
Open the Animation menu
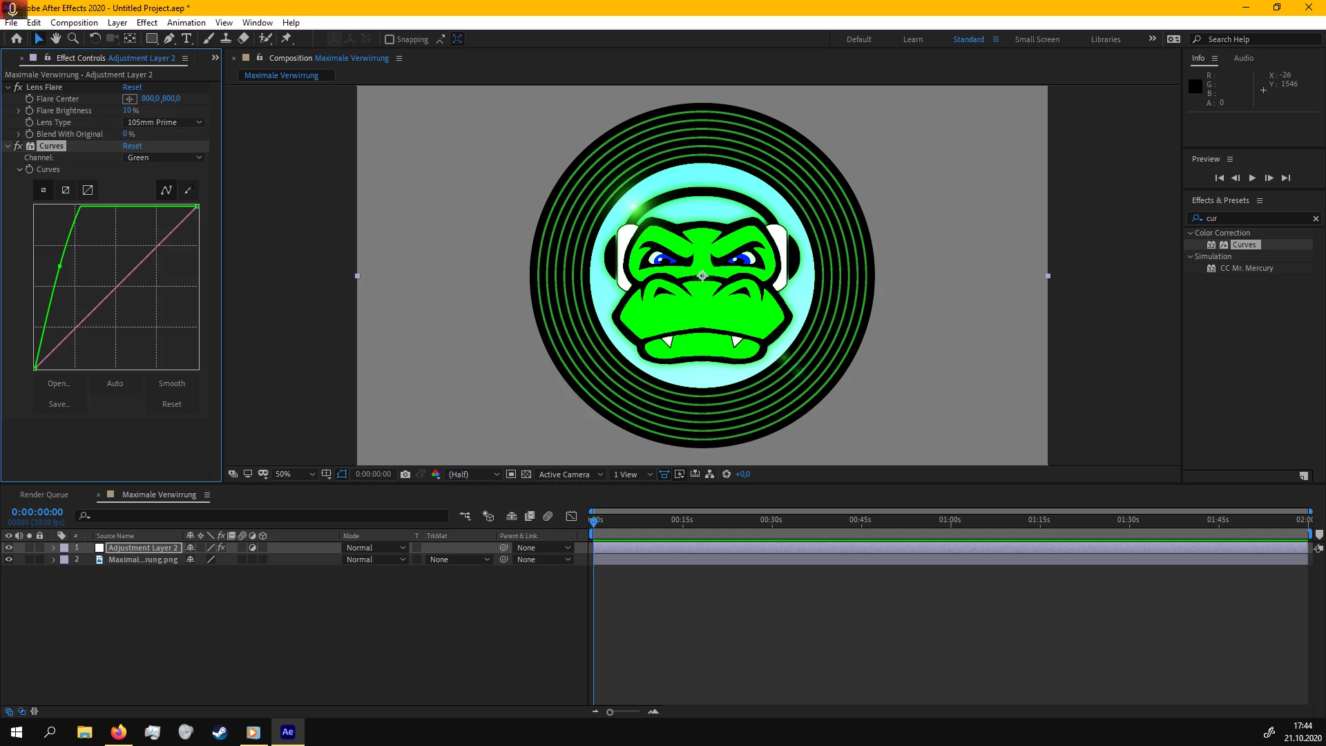(x=186, y=23)
